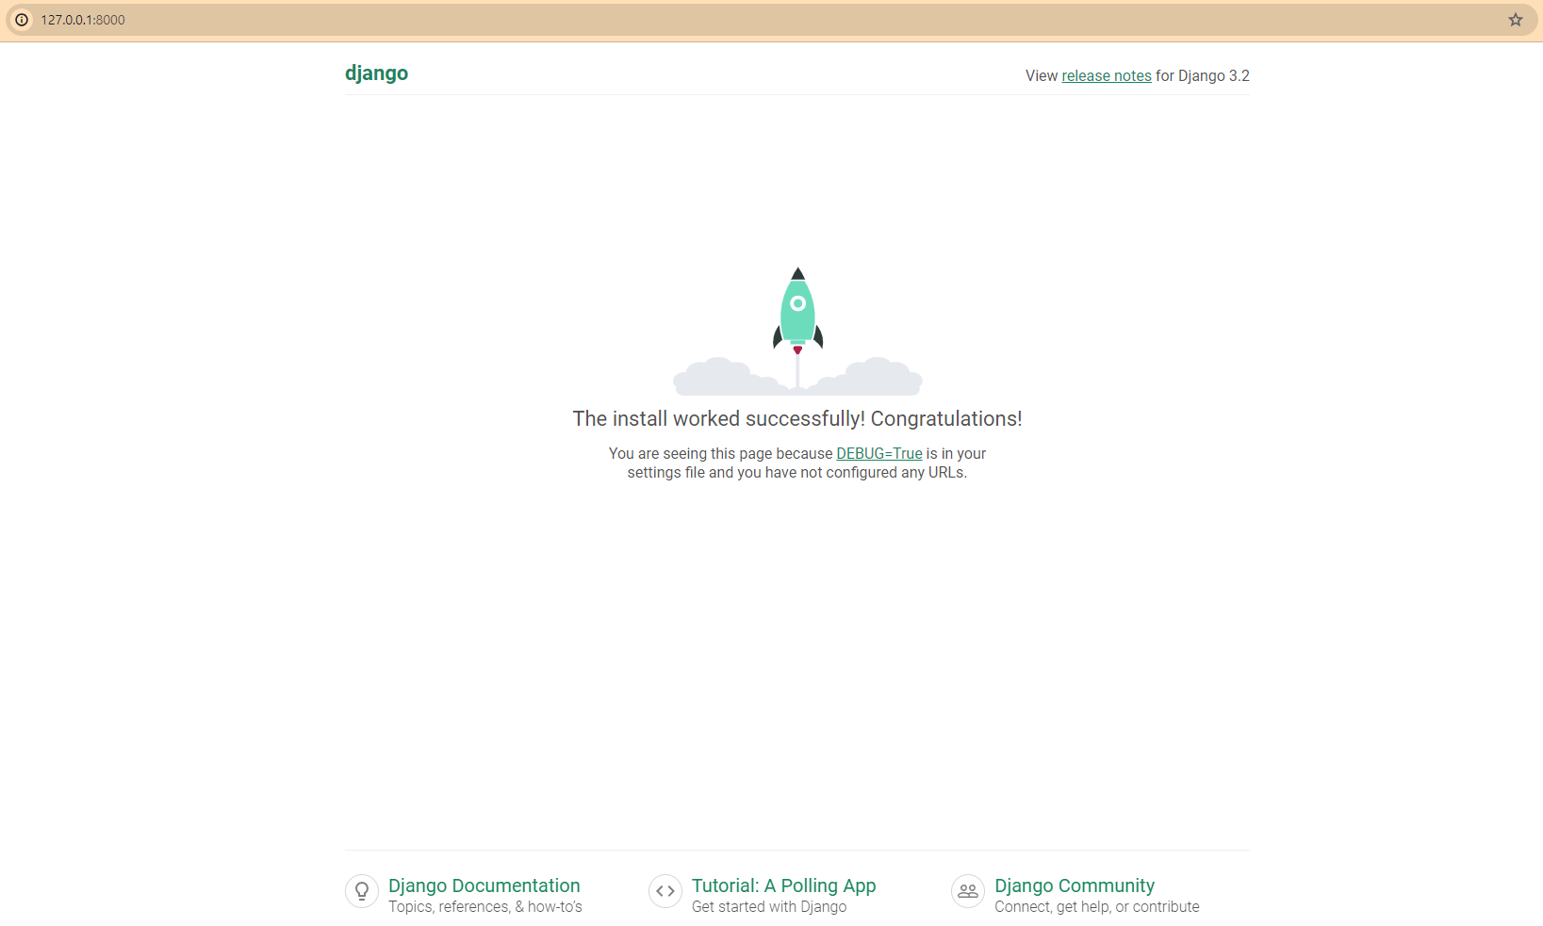1543x926 pixels.
Task: Click the lightbulb Documentation icon
Action: (362, 891)
